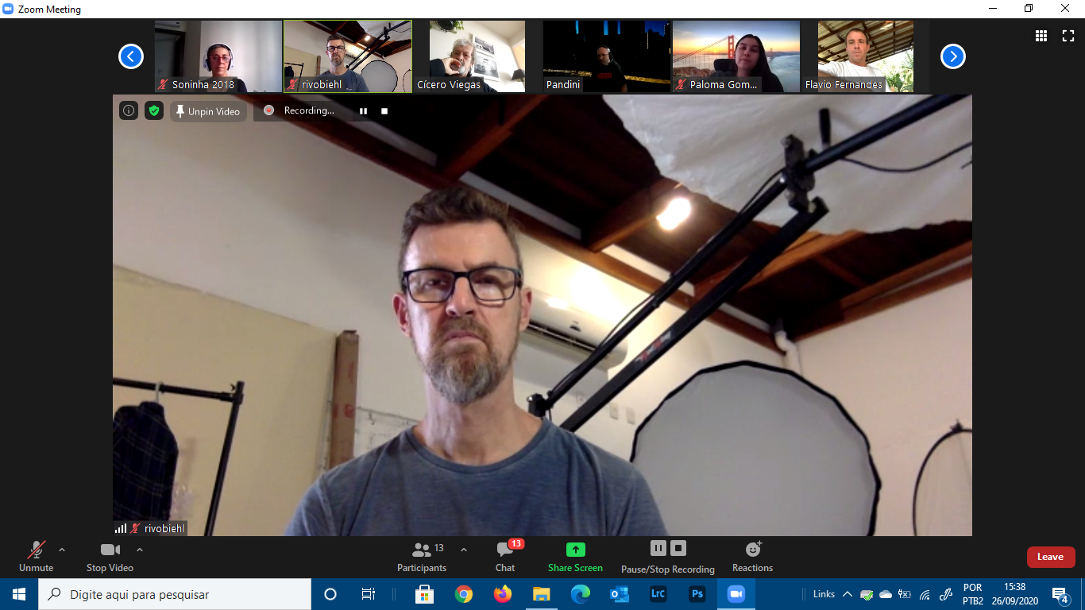The width and height of the screenshot is (1085, 610).
Task: Stop recording from the top recording indicator
Action: [384, 111]
